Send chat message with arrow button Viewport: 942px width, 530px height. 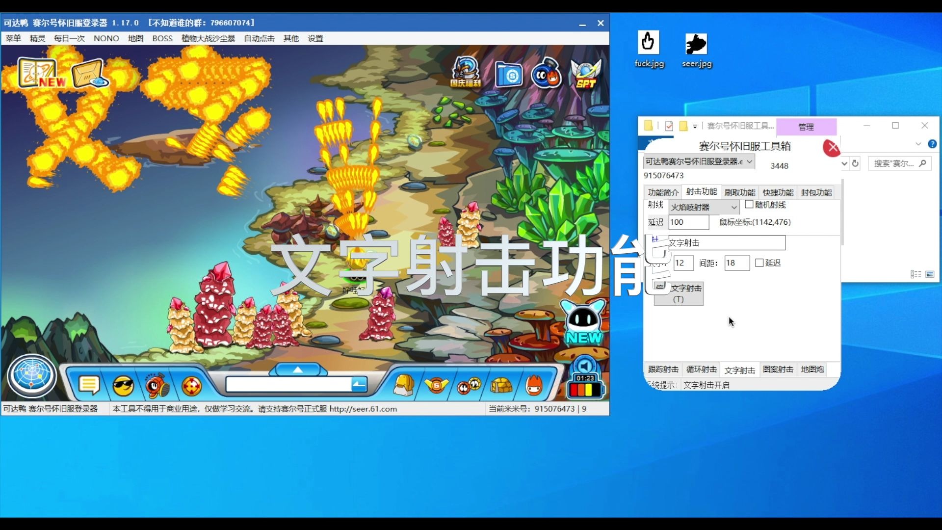click(359, 385)
